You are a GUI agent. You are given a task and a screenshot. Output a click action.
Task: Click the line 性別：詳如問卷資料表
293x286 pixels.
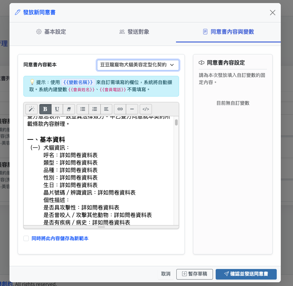pos(71,178)
